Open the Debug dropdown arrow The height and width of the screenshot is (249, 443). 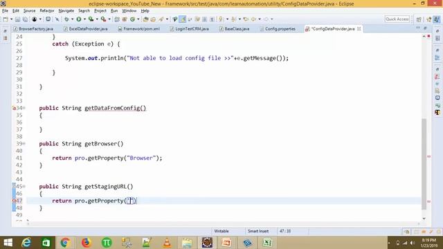[x=72, y=19]
